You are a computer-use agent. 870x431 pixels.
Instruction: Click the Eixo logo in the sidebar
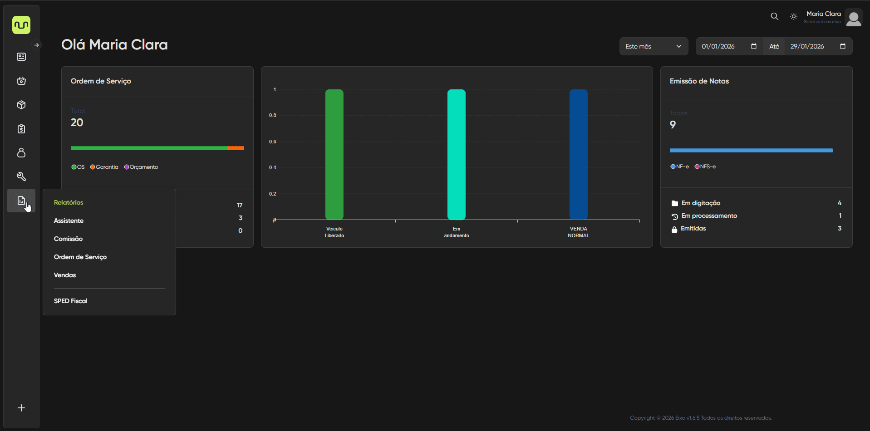pos(21,25)
